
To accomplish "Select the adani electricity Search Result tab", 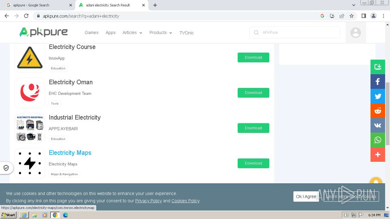I will [112, 5].
